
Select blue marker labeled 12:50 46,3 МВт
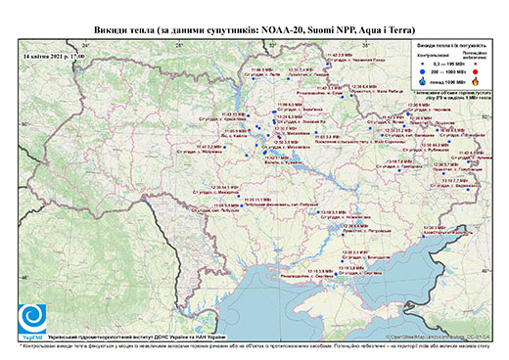click(449, 142)
